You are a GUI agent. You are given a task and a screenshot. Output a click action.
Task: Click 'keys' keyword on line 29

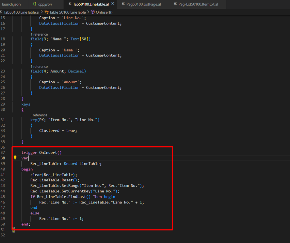point(26,104)
